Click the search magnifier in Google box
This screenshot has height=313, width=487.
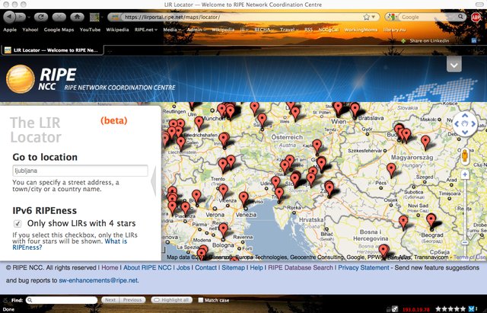coord(460,17)
